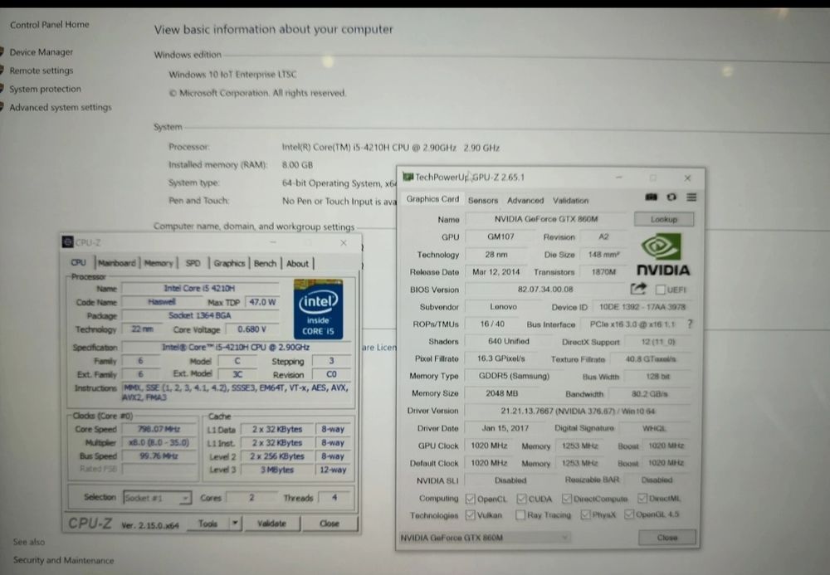Click the Memory Type GDDR5 (Samsung) value
The height and width of the screenshot is (575, 830).
514,376
